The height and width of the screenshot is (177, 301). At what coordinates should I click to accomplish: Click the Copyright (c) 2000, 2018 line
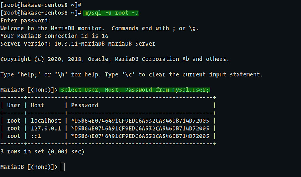pos(115,59)
